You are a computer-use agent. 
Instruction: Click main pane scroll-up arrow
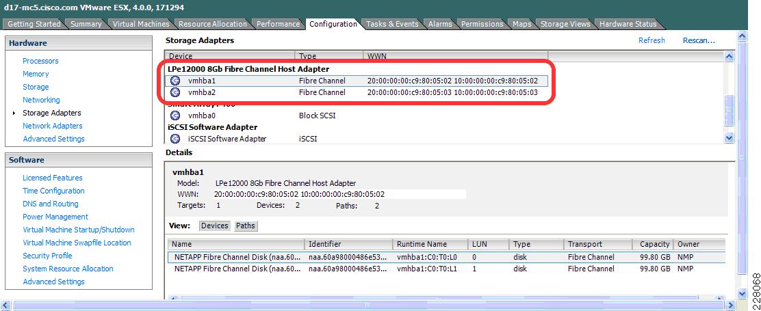[x=742, y=36]
